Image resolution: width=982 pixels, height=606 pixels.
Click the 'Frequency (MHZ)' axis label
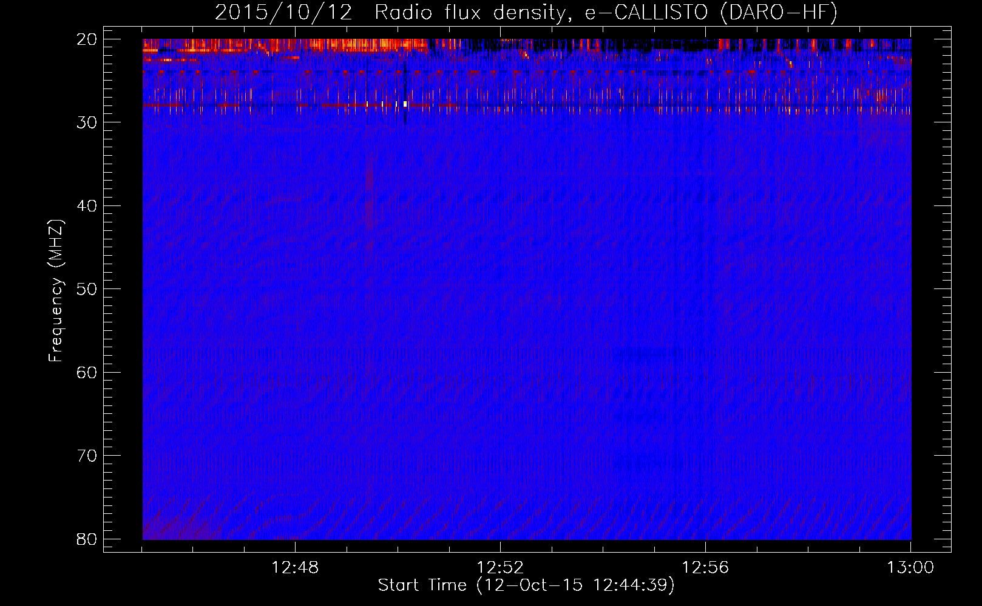coord(56,291)
